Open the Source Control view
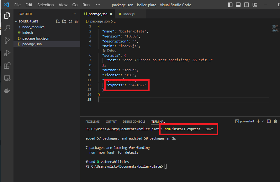This screenshot has height=182, width=280. point(7,41)
